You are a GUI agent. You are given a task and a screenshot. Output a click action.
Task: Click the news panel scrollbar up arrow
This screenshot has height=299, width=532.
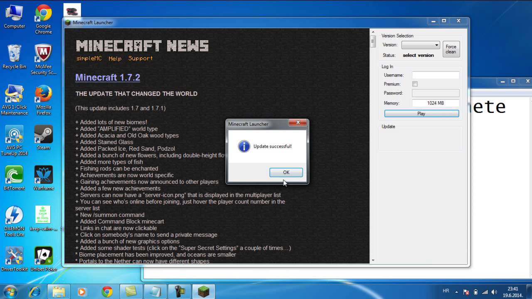(373, 32)
